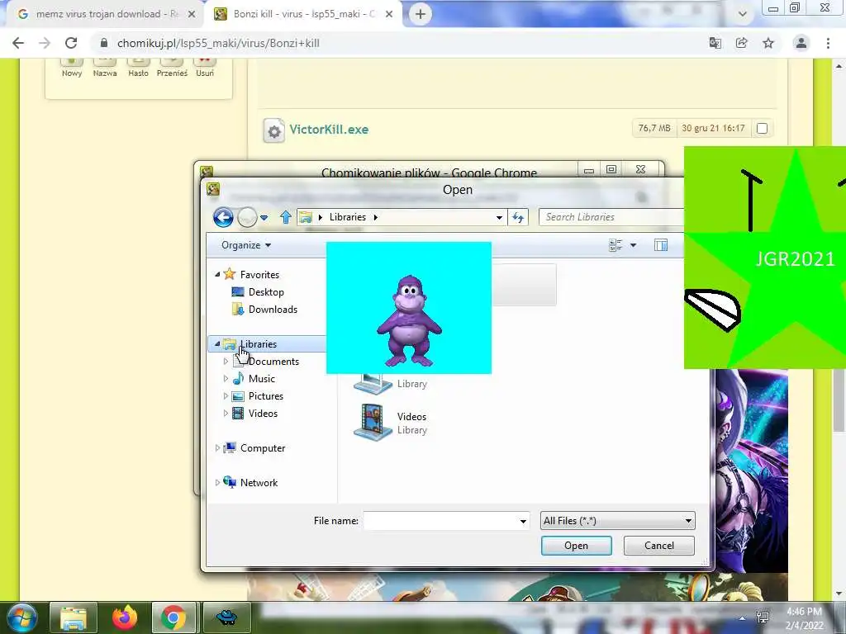Open the view options dropdown arrow

tap(634, 245)
